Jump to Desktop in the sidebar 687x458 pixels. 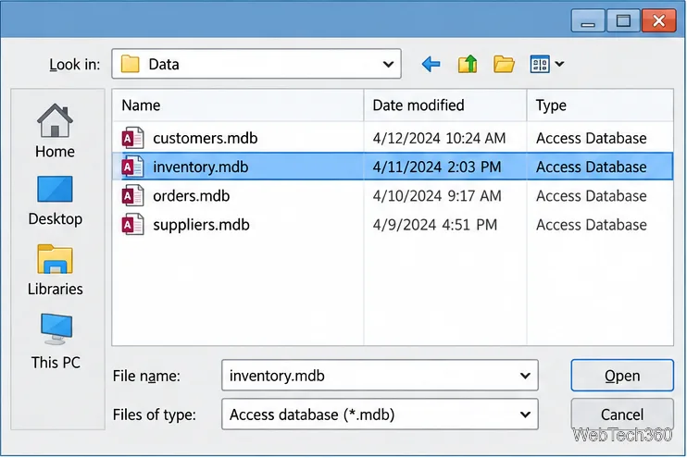point(55,201)
